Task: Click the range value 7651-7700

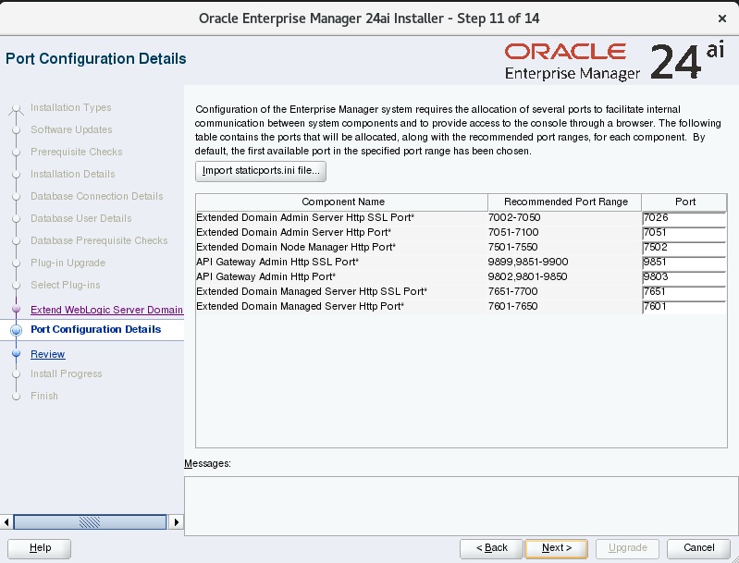Action: 512,291
